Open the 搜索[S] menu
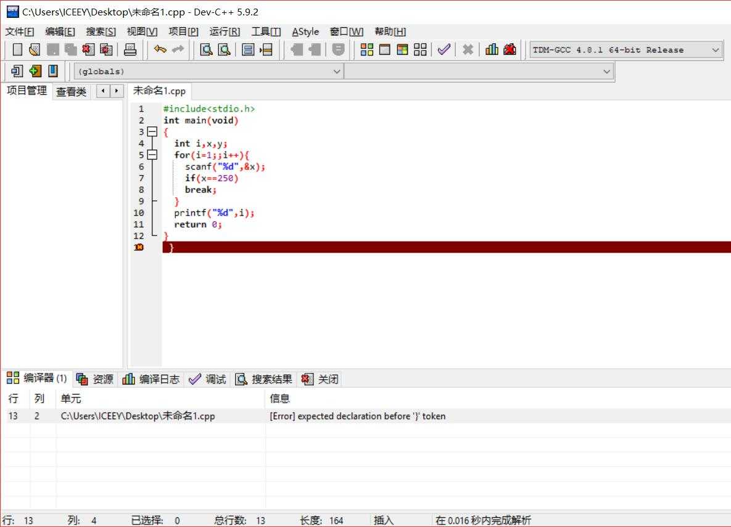The image size is (731, 527). point(101,31)
